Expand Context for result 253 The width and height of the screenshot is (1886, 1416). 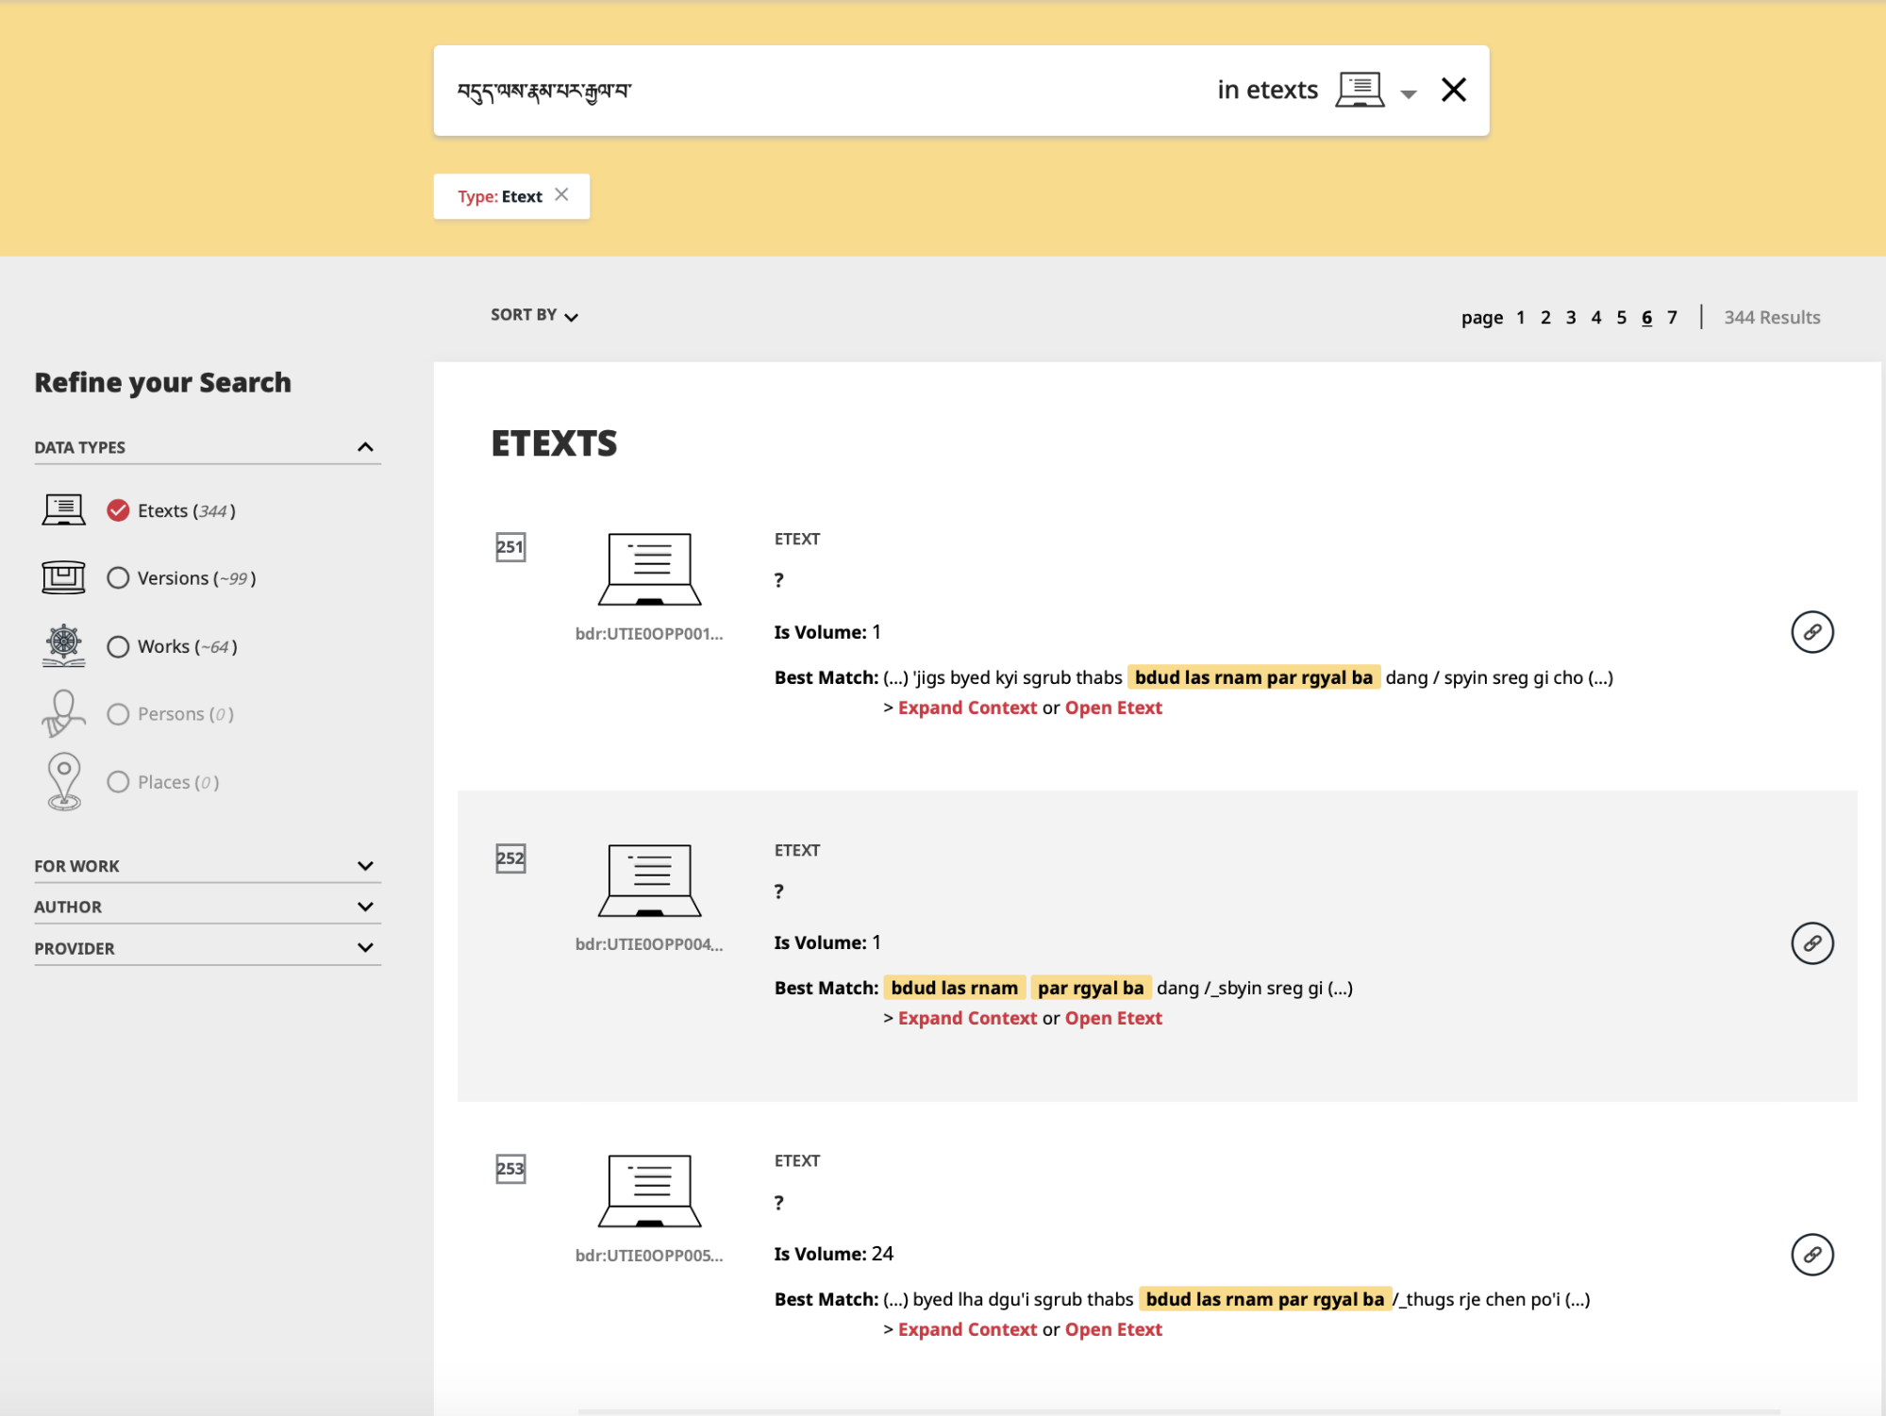967,1330
